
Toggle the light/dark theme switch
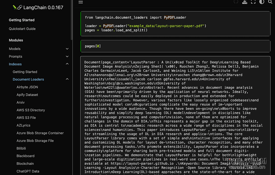click(262, 2)
